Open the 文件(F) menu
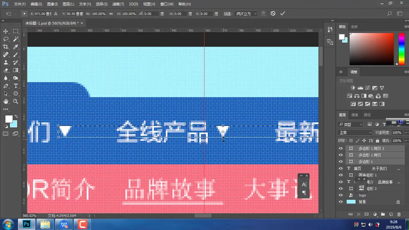This screenshot has width=409, height=230. pyautogui.click(x=20, y=4)
